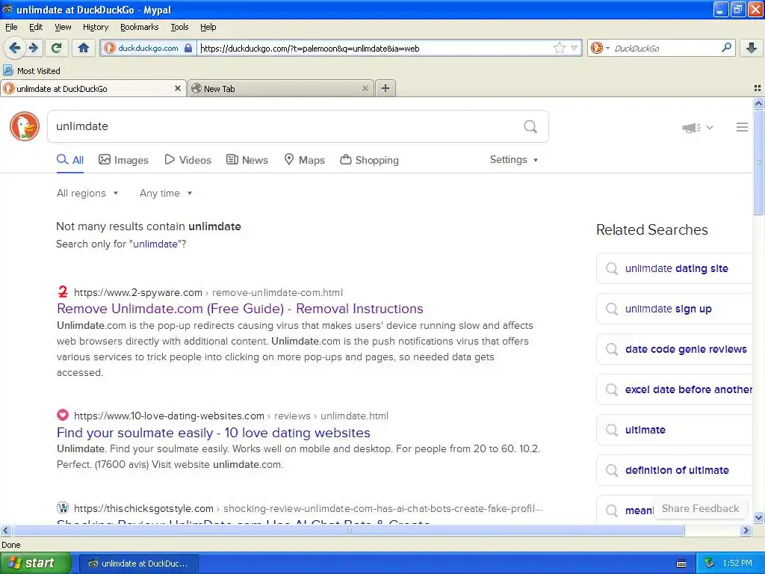Click the thischicksgotstyle.com result URL

(308, 508)
